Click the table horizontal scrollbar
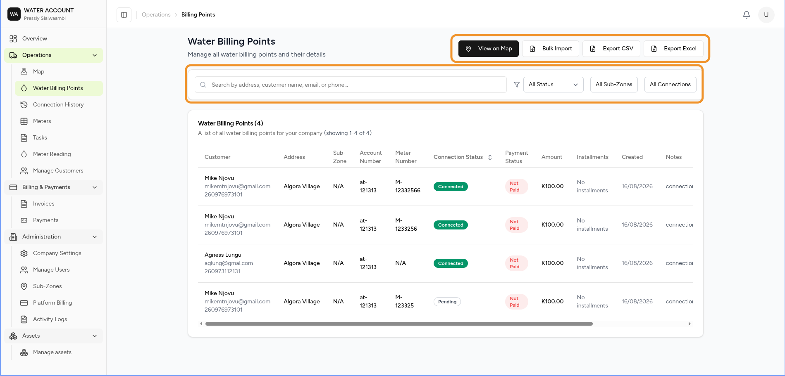The width and height of the screenshot is (785, 376). [399, 324]
